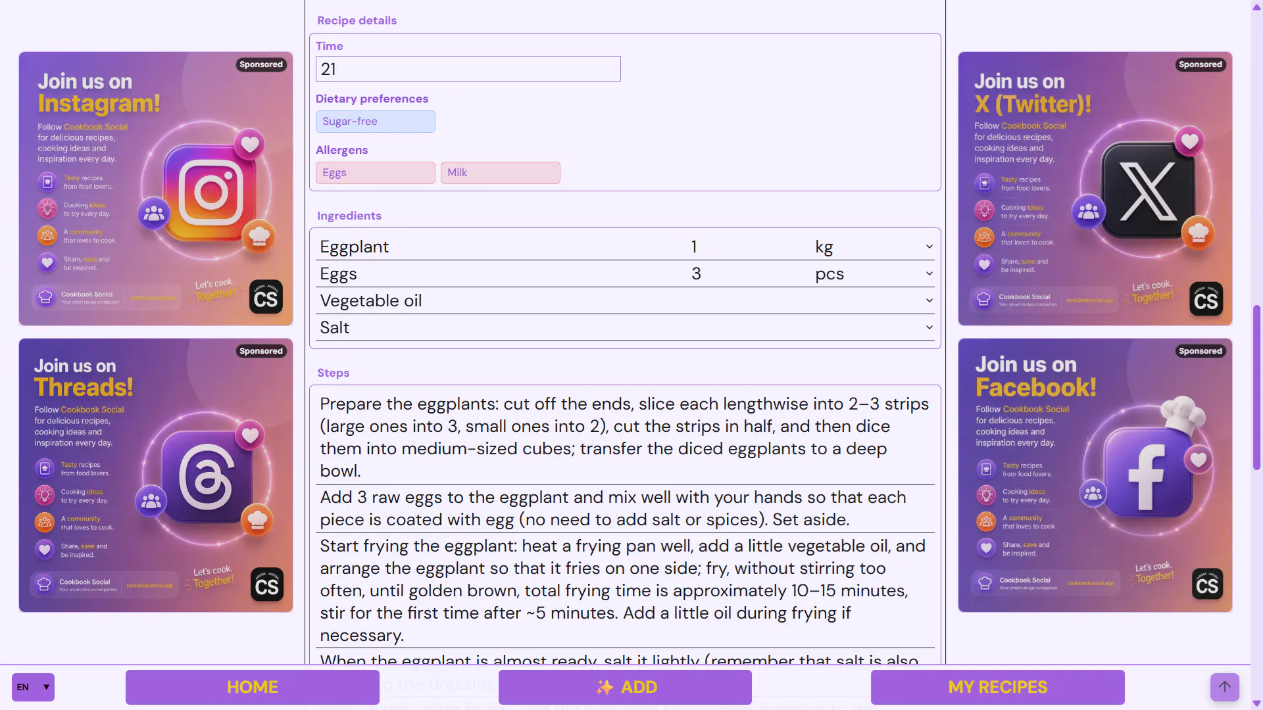Open the EN language selector
Screen dimensions: 1263x710
33,687
